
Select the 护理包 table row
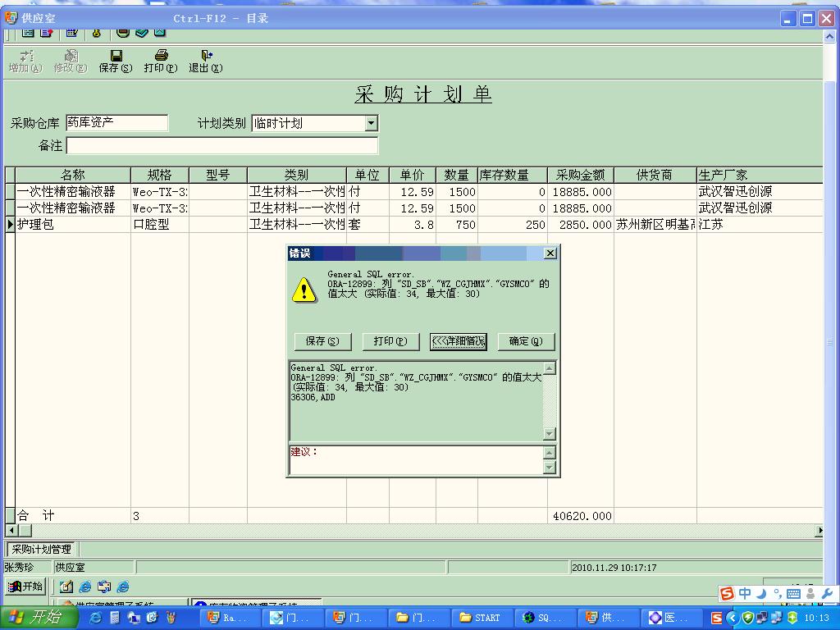click(x=36, y=225)
